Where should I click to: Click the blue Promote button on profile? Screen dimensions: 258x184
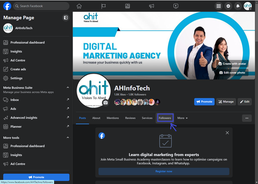204,102
